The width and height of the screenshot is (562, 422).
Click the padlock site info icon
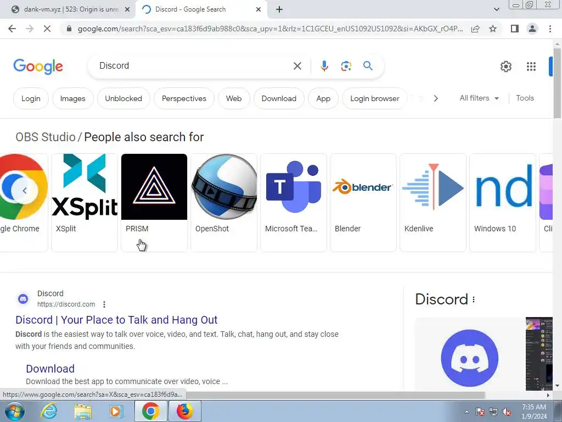pyautogui.click(x=69, y=29)
